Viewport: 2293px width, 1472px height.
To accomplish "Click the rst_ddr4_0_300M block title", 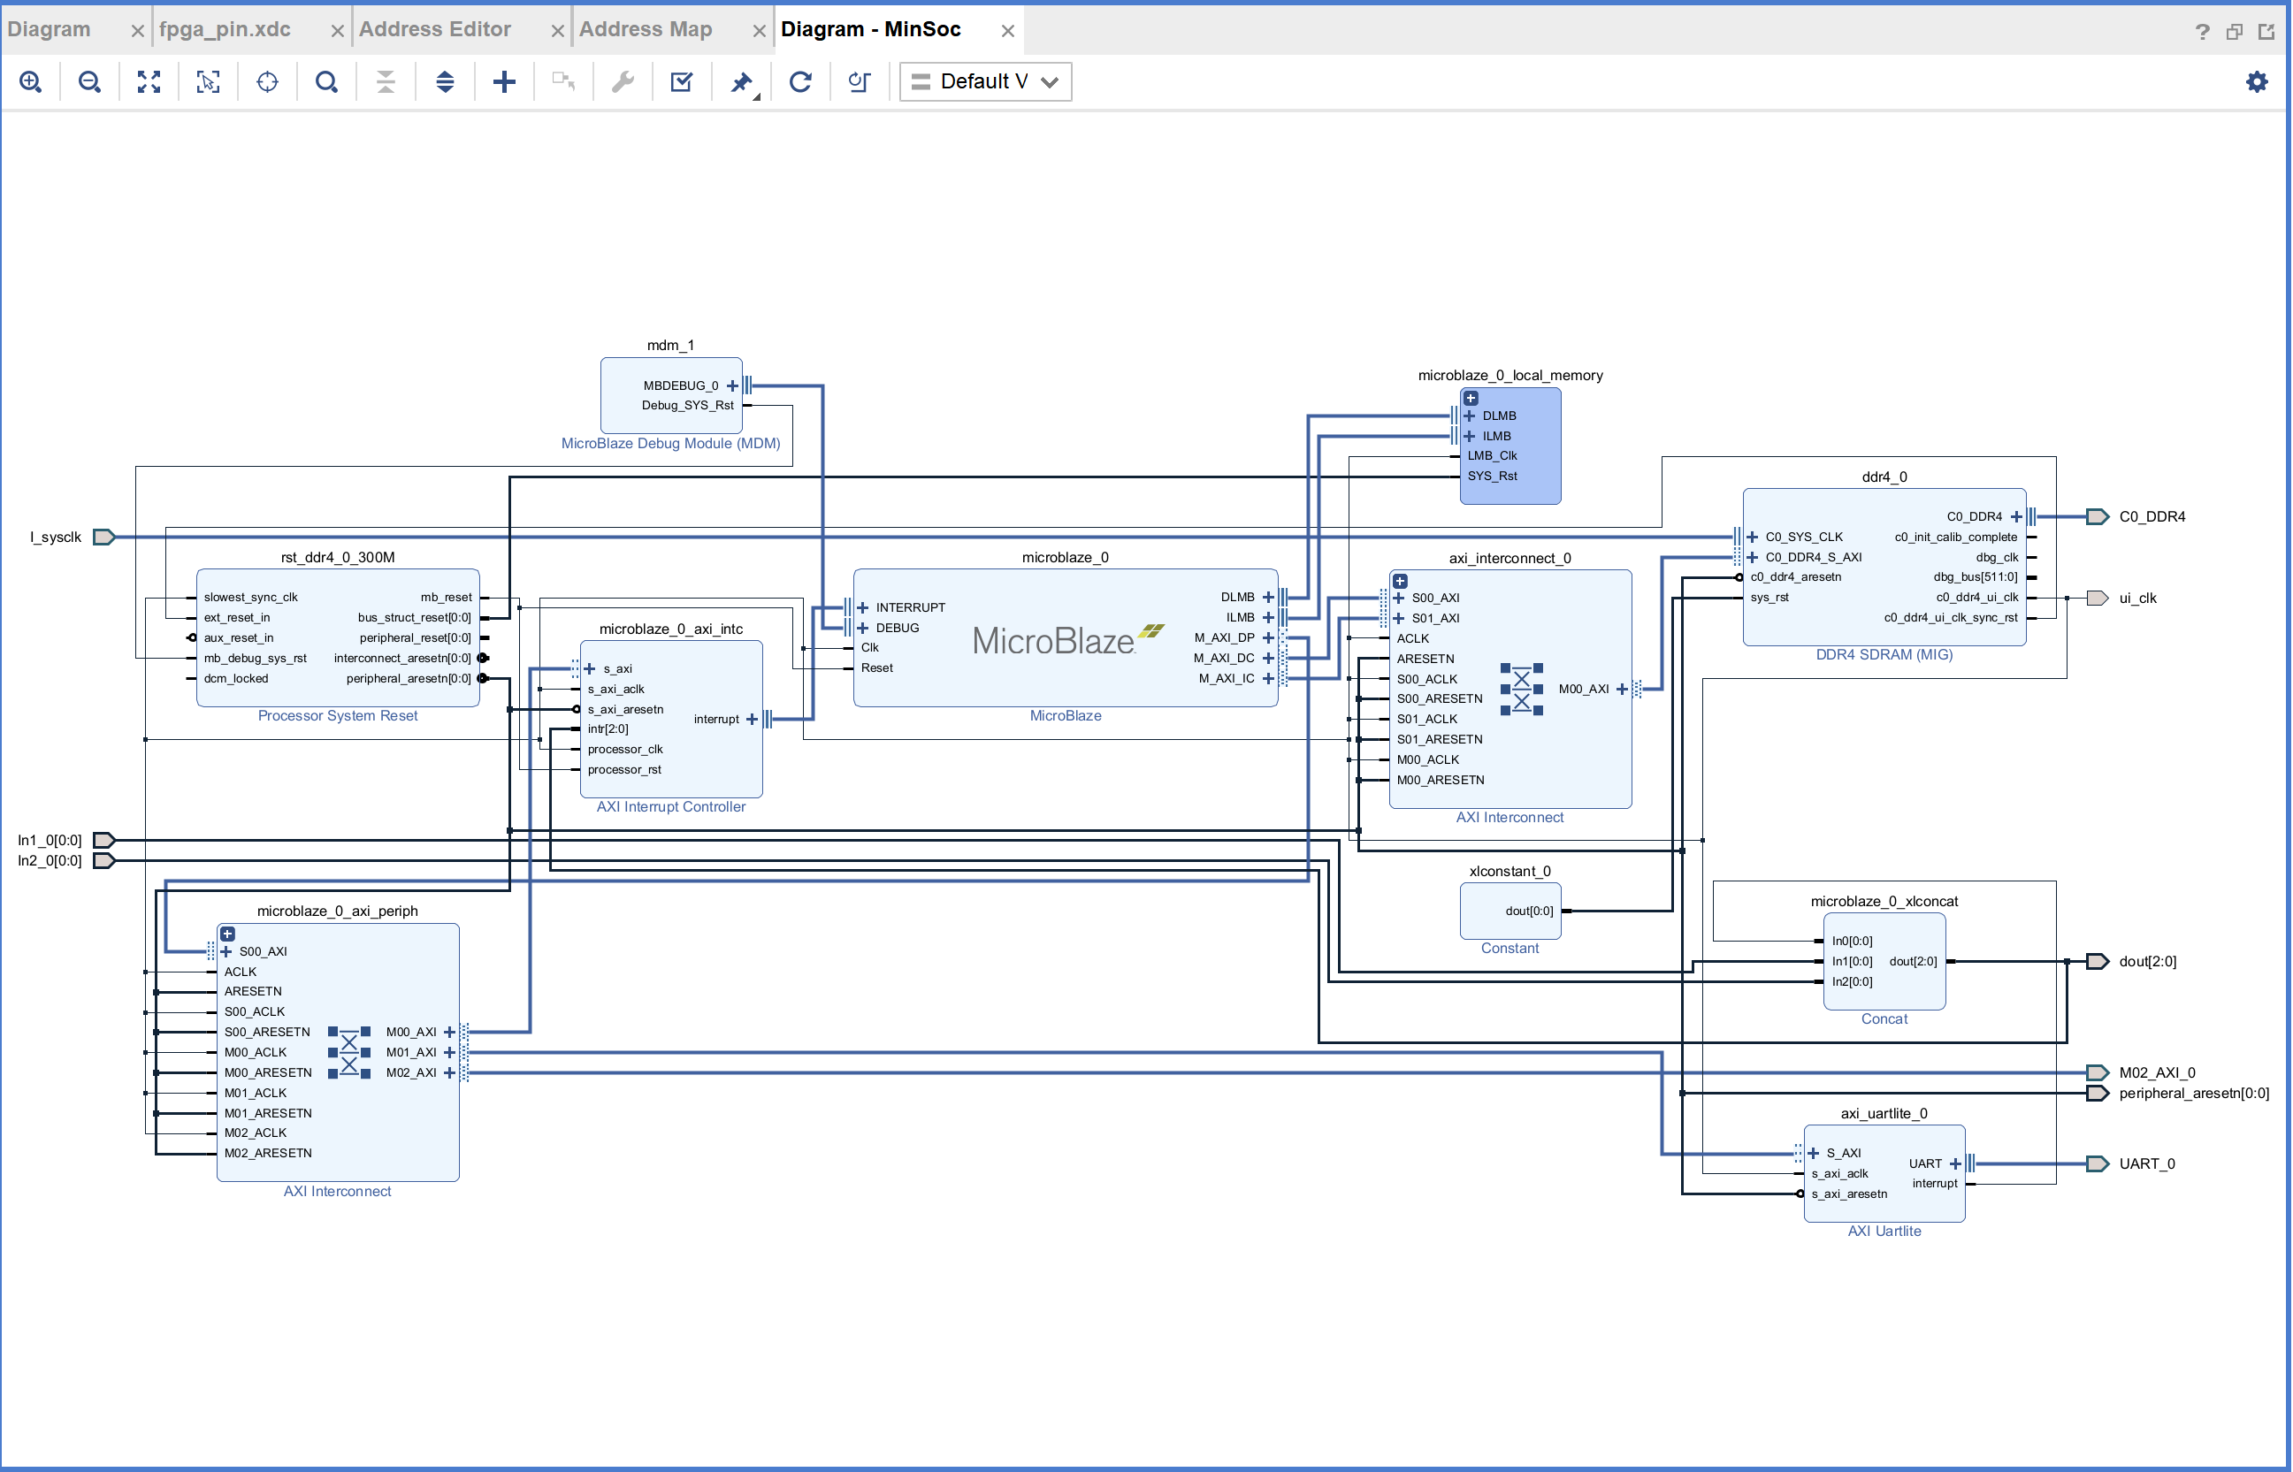I will [339, 557].
